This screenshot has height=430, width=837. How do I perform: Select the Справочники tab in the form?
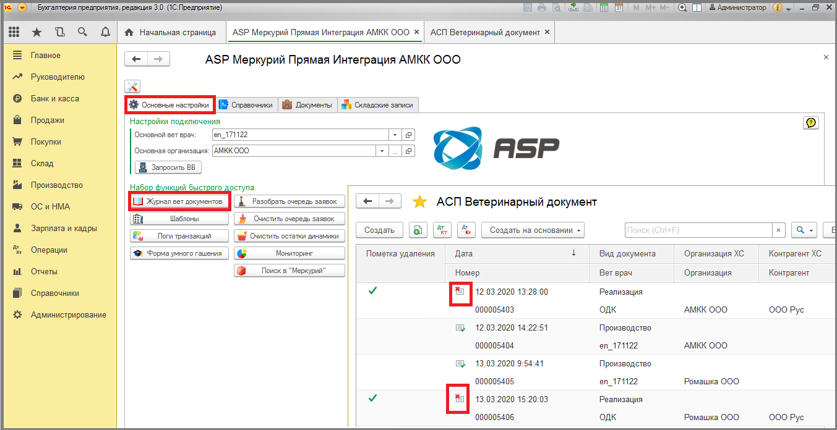pos(246,105)
